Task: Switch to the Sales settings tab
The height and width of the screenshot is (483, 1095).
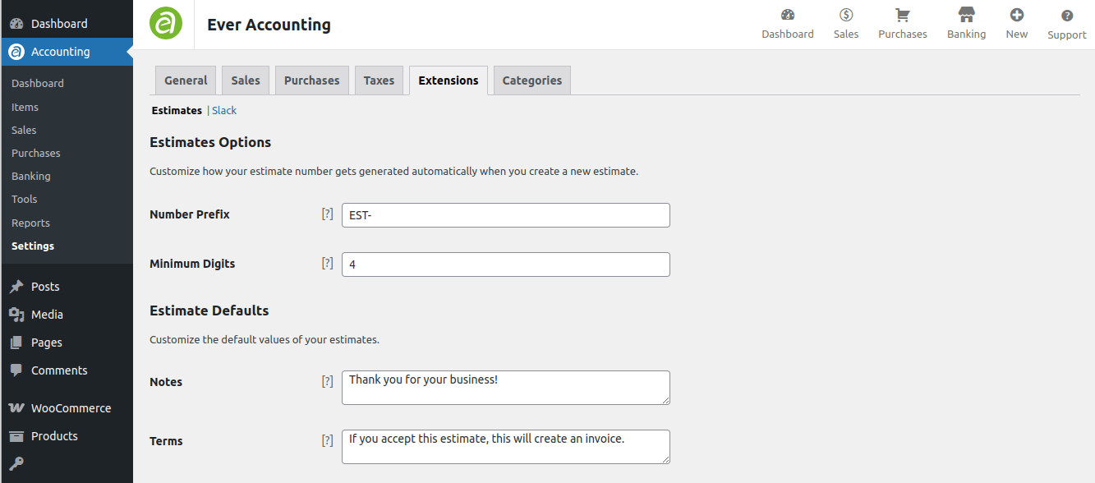Action: pos(246,80)
